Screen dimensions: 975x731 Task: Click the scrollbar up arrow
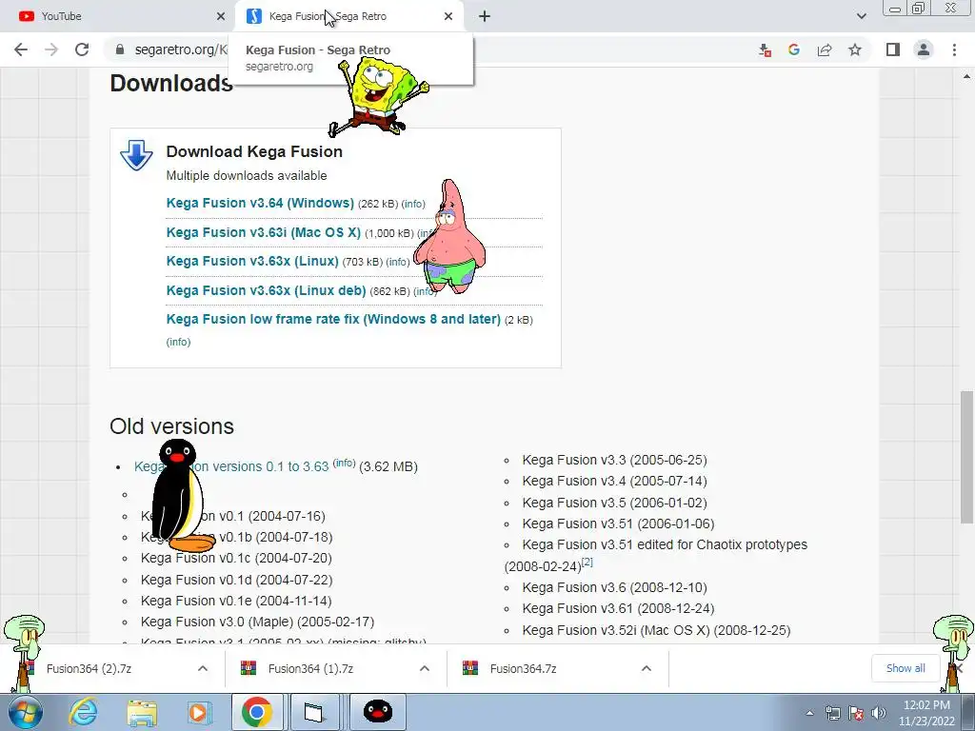(x=966, y=77)
